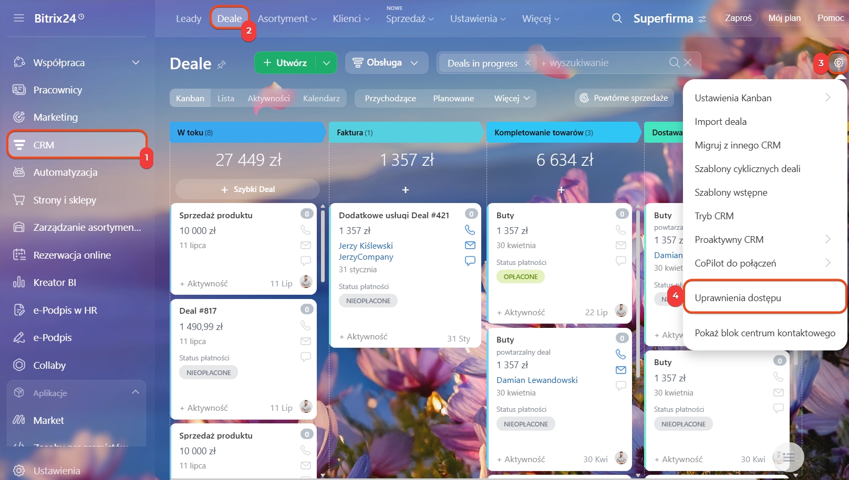
Task: Collapse the Aplikacje section
Action: pyautogui.click(x=136, y=392)
